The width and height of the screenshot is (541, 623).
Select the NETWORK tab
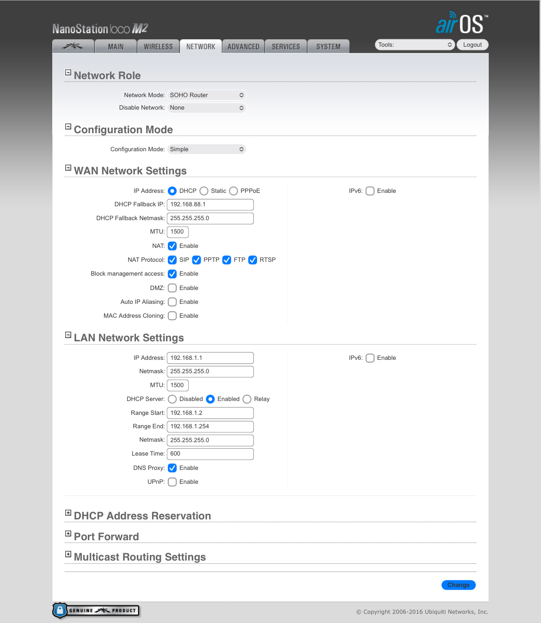pos(201,46)
